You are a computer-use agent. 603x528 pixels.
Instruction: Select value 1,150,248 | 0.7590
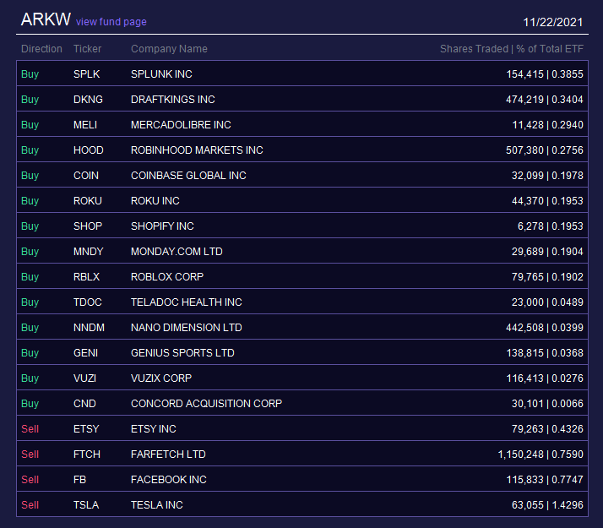[x=541, y=455]
